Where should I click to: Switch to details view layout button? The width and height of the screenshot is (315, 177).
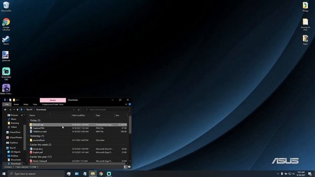125,167
